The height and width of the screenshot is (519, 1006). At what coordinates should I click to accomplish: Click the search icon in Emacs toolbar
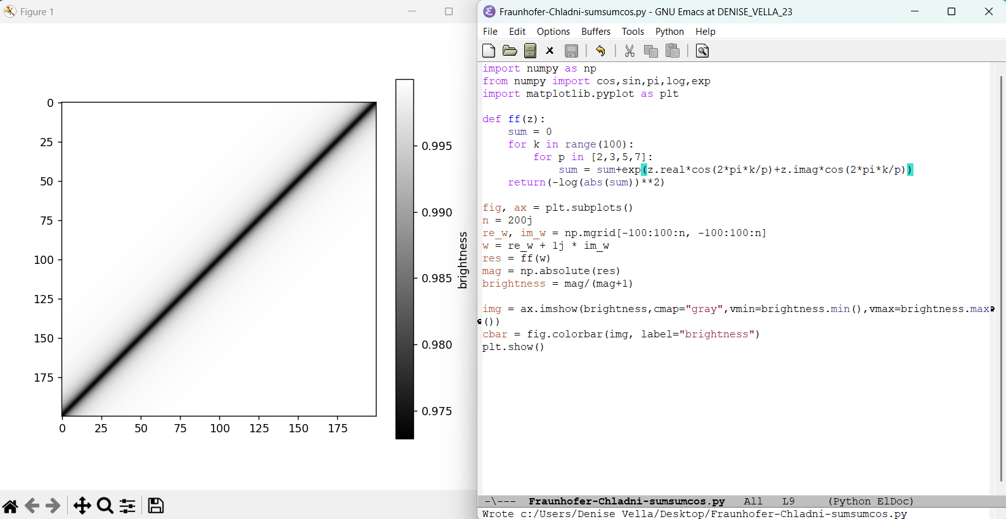tap(702, 51)
